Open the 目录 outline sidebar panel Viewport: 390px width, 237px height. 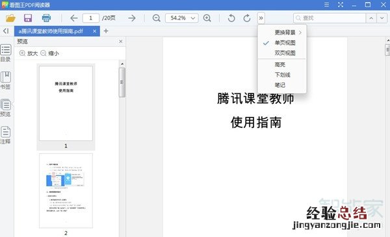click(5, 53)
